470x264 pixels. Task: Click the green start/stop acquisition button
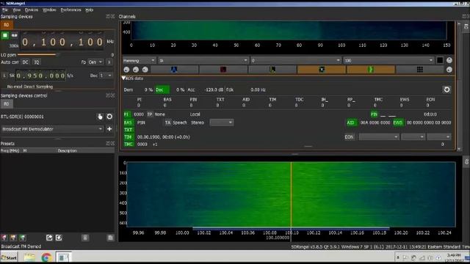pyautogui.click(x=5, y=36)
